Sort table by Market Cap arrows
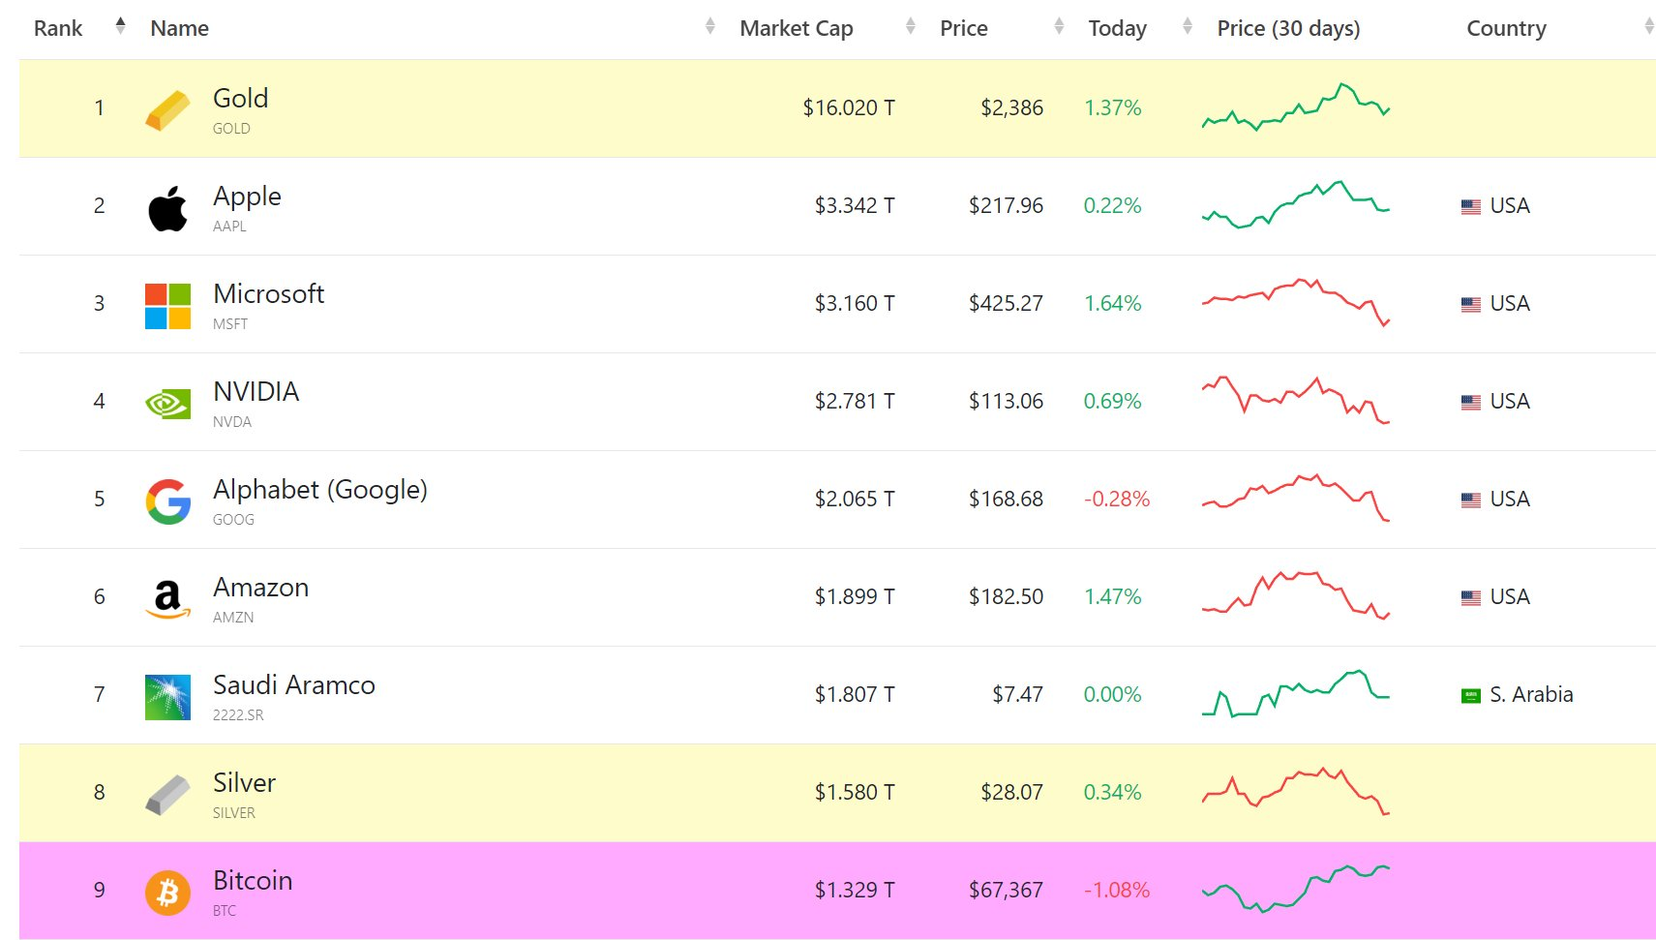The height and width of the screenshot is (940, 1656). point(910,26)
